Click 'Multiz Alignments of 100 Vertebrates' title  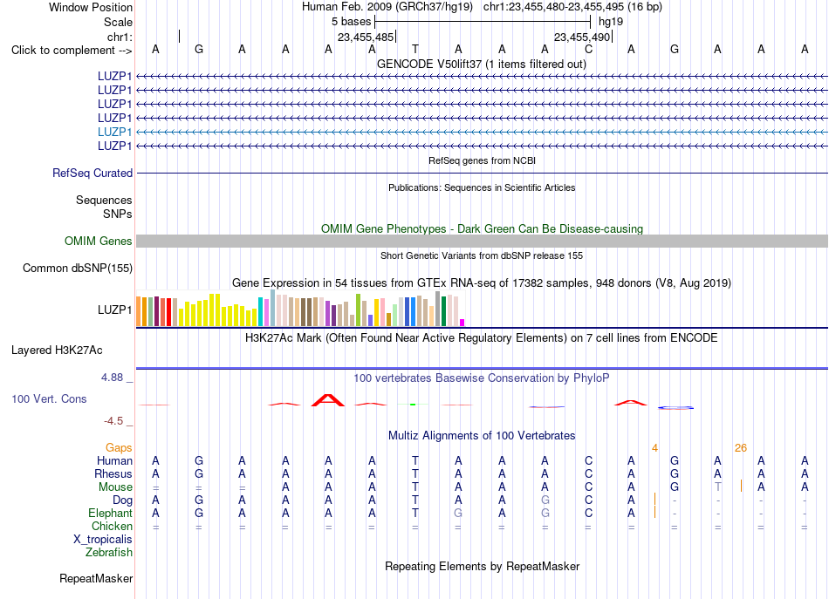pos(482,435)
